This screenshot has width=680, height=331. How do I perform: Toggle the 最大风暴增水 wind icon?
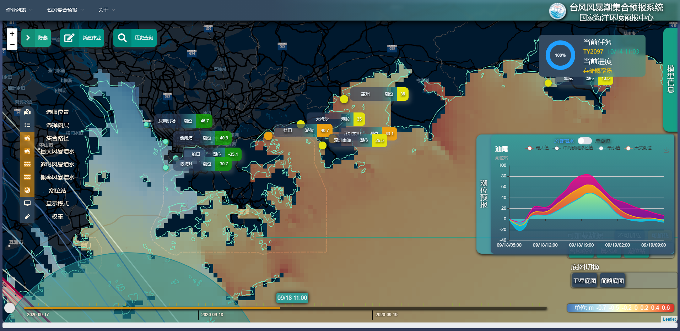click(27, 151)
